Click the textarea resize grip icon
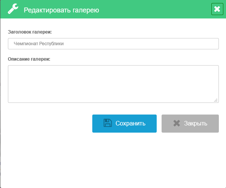Viewport: 226px width, 188px height. (216, 100)
